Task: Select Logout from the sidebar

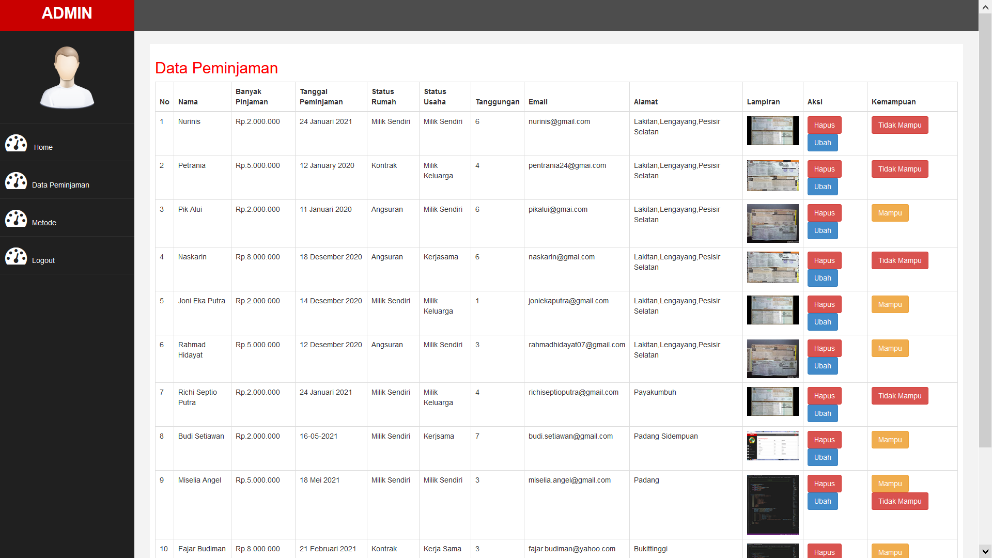Action: (x=43, y=260)
